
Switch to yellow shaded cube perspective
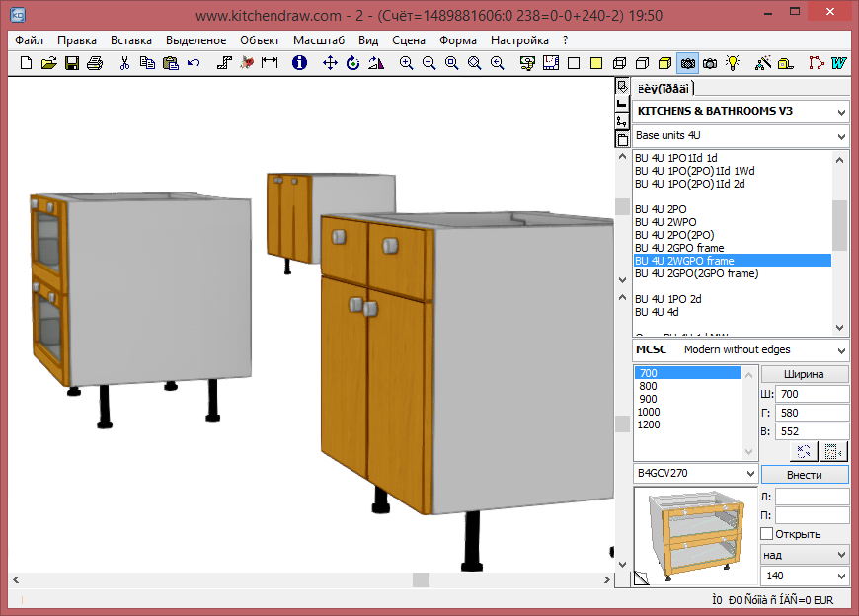665,63
